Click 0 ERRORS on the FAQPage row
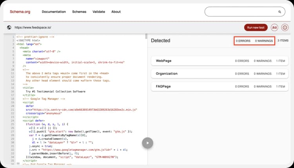This screenshot has height=168, width=294. coord(242,86)
